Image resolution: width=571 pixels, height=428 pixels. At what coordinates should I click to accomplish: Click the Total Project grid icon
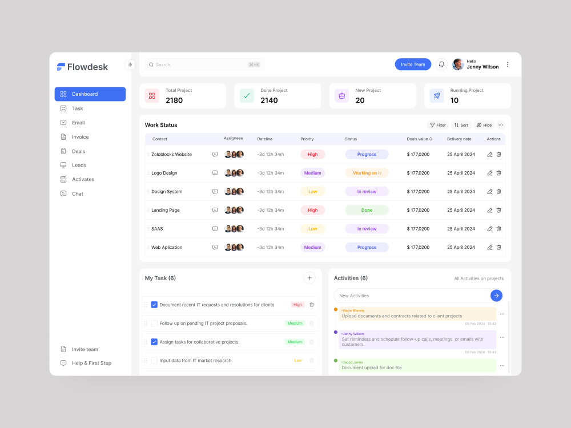click(x=152, y=96)
